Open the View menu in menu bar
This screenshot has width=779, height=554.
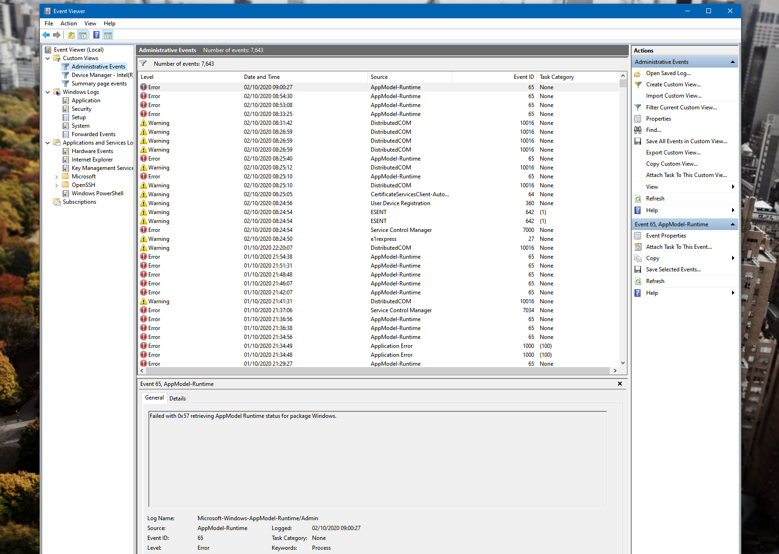coord(90,23)
